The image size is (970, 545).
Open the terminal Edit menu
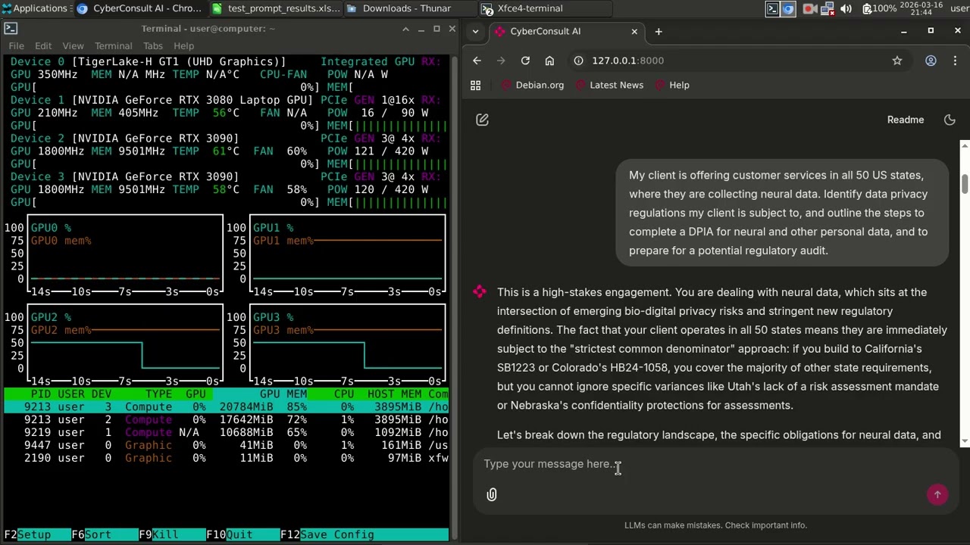(43, 46)
